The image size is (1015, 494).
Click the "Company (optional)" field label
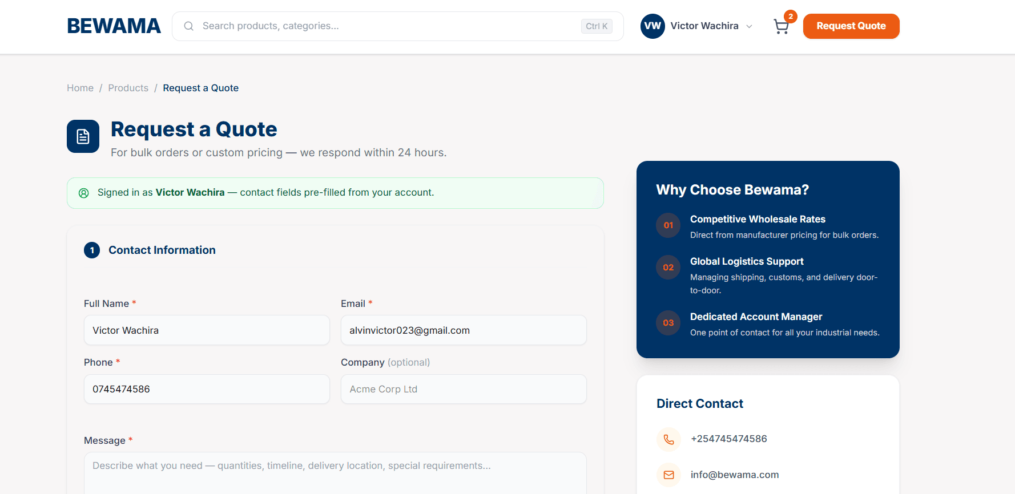point(385,362)
